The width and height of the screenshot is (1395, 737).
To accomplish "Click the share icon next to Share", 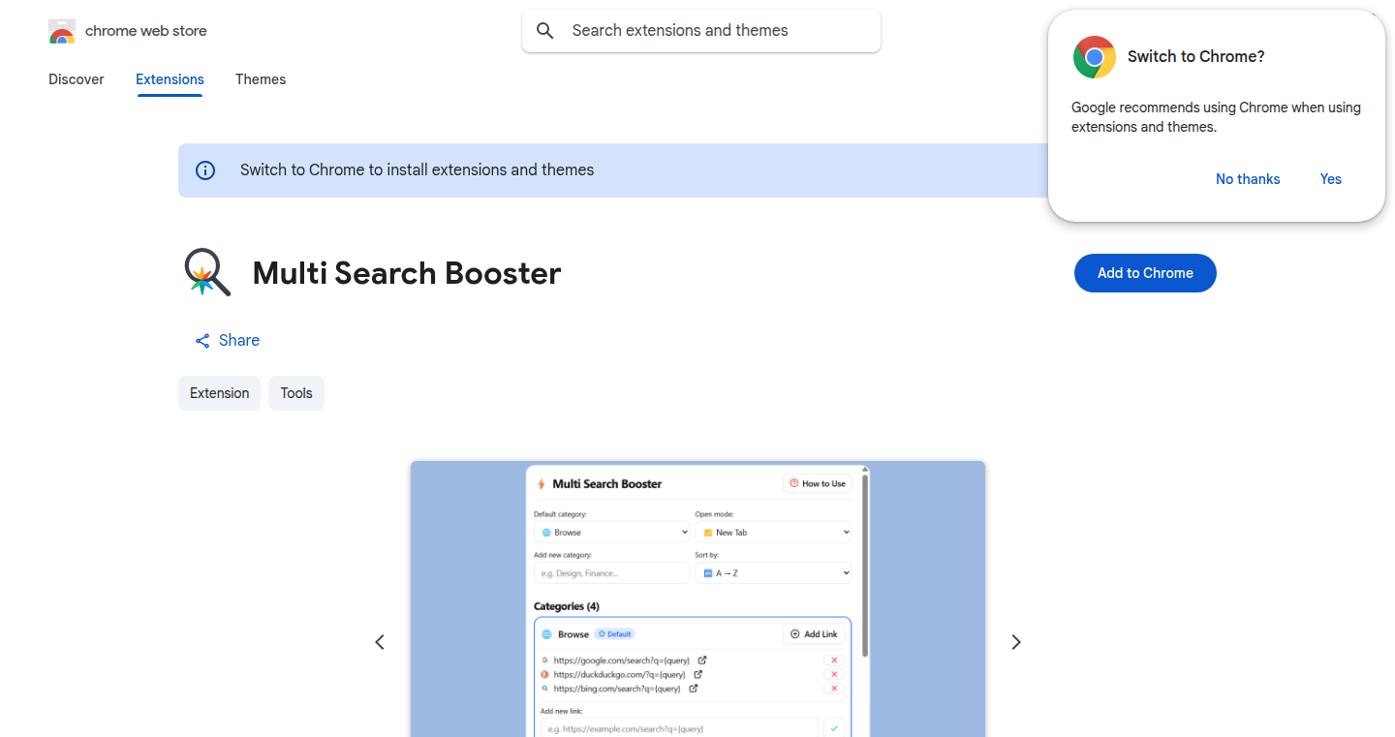I will point(202,341).
